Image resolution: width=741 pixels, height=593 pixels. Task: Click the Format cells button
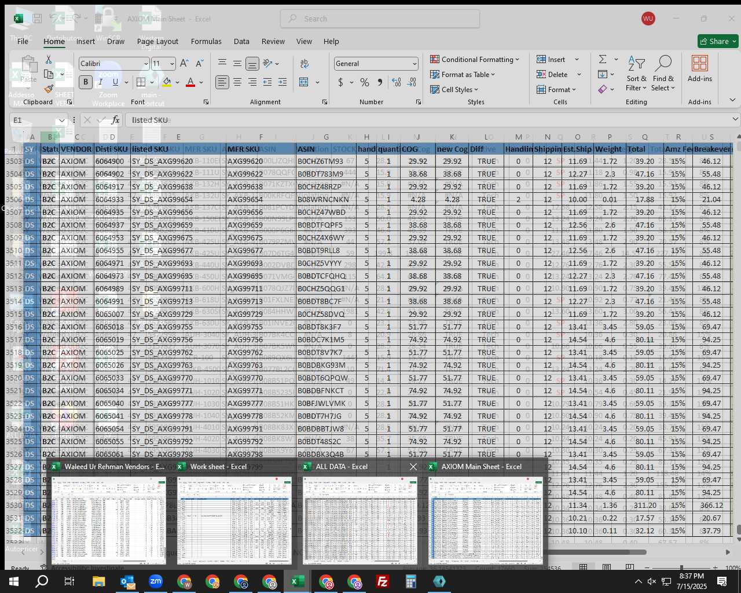pos(556,89)
